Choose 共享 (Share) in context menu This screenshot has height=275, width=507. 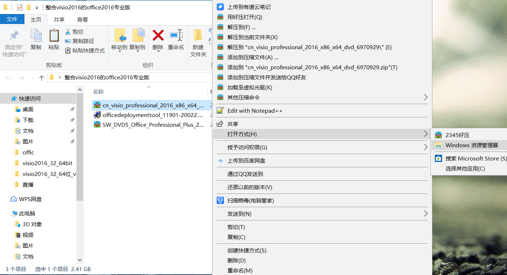pyautogui.click(x=322, y=124)
